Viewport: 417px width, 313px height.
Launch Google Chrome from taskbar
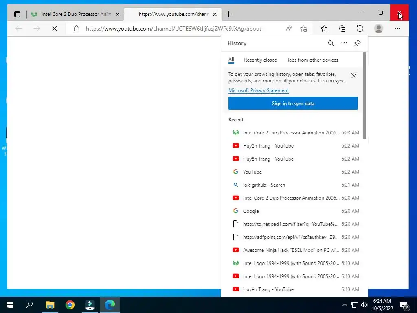click(70, 305)
